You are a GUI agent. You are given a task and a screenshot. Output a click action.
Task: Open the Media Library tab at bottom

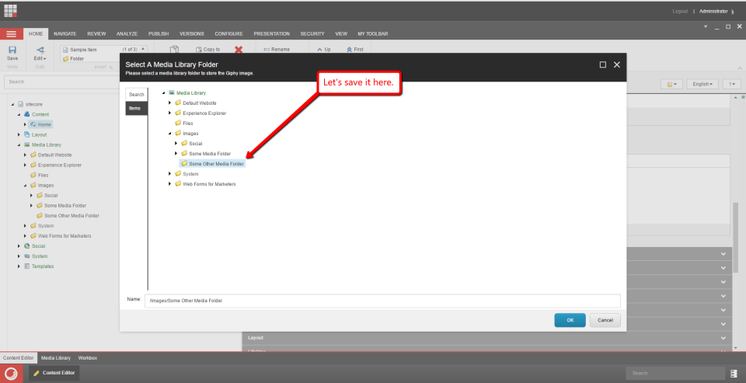56,357
